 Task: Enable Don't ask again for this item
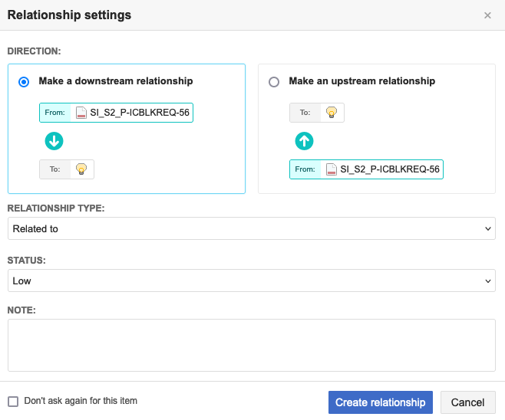[13, 401]
